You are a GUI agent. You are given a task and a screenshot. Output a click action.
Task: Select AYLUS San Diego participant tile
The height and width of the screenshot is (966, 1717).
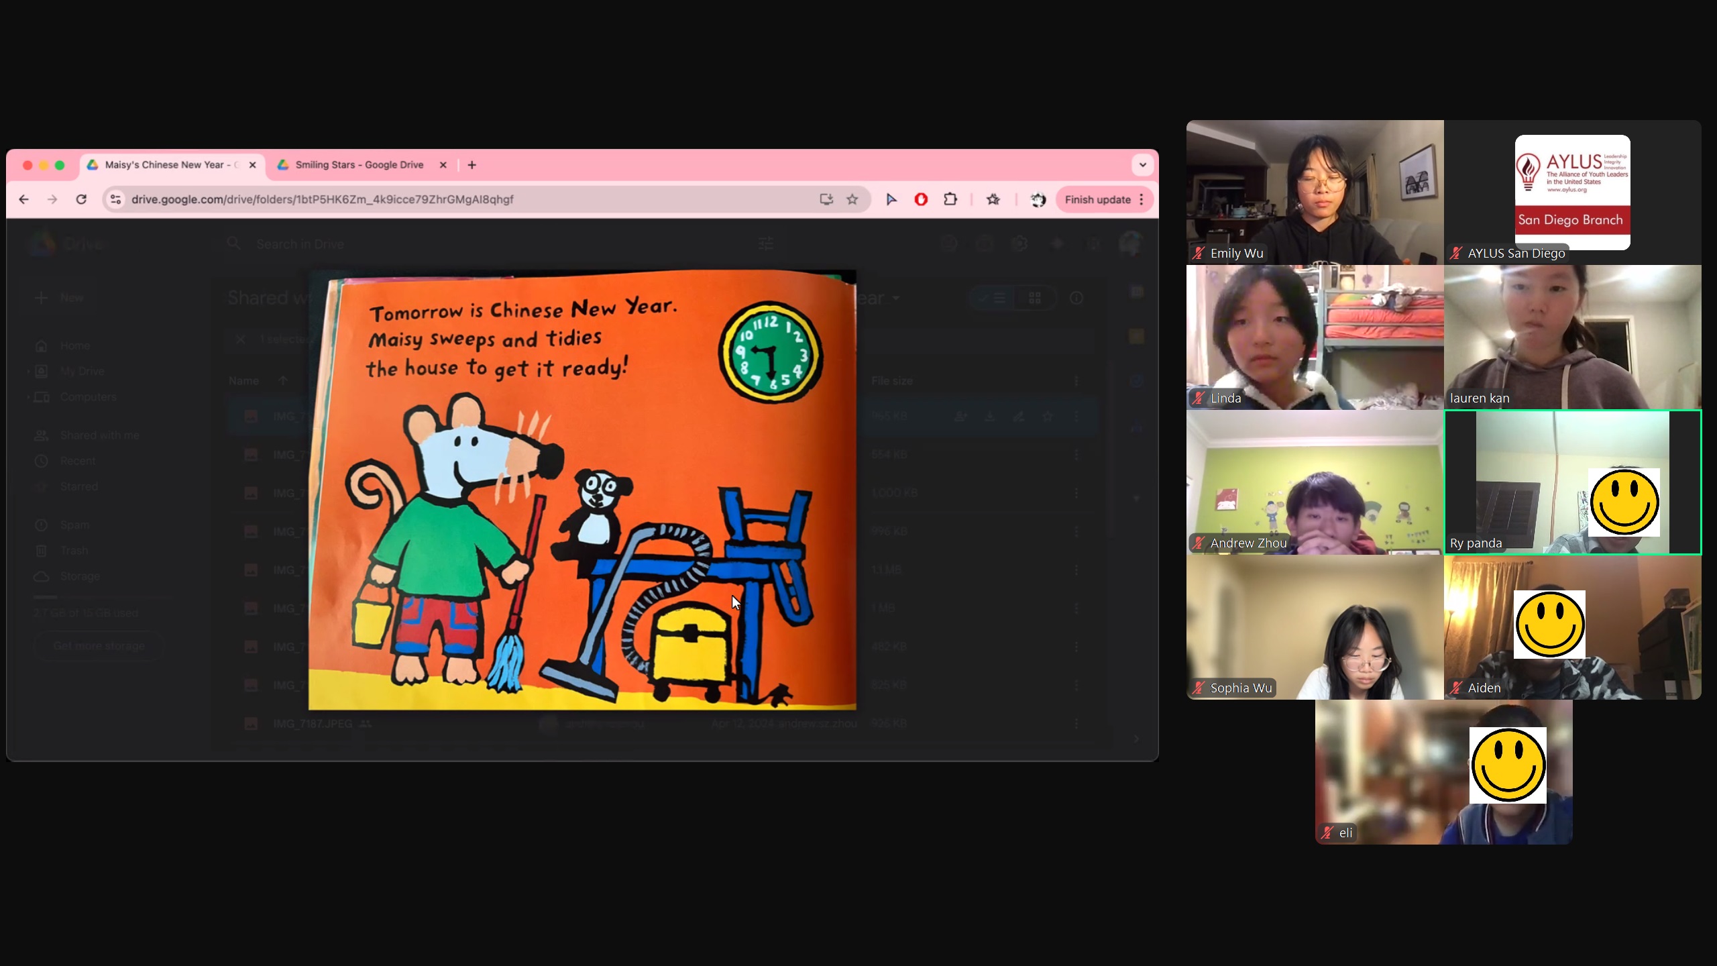click(x=1573, y=193)
